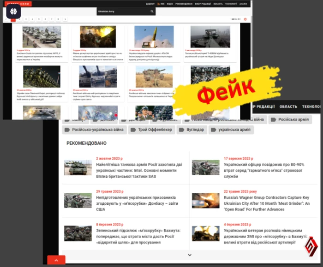The image size is (323, 267).
Task: Open the АНАЛІЗ menu item in top bar
Action: click(243, 4)
